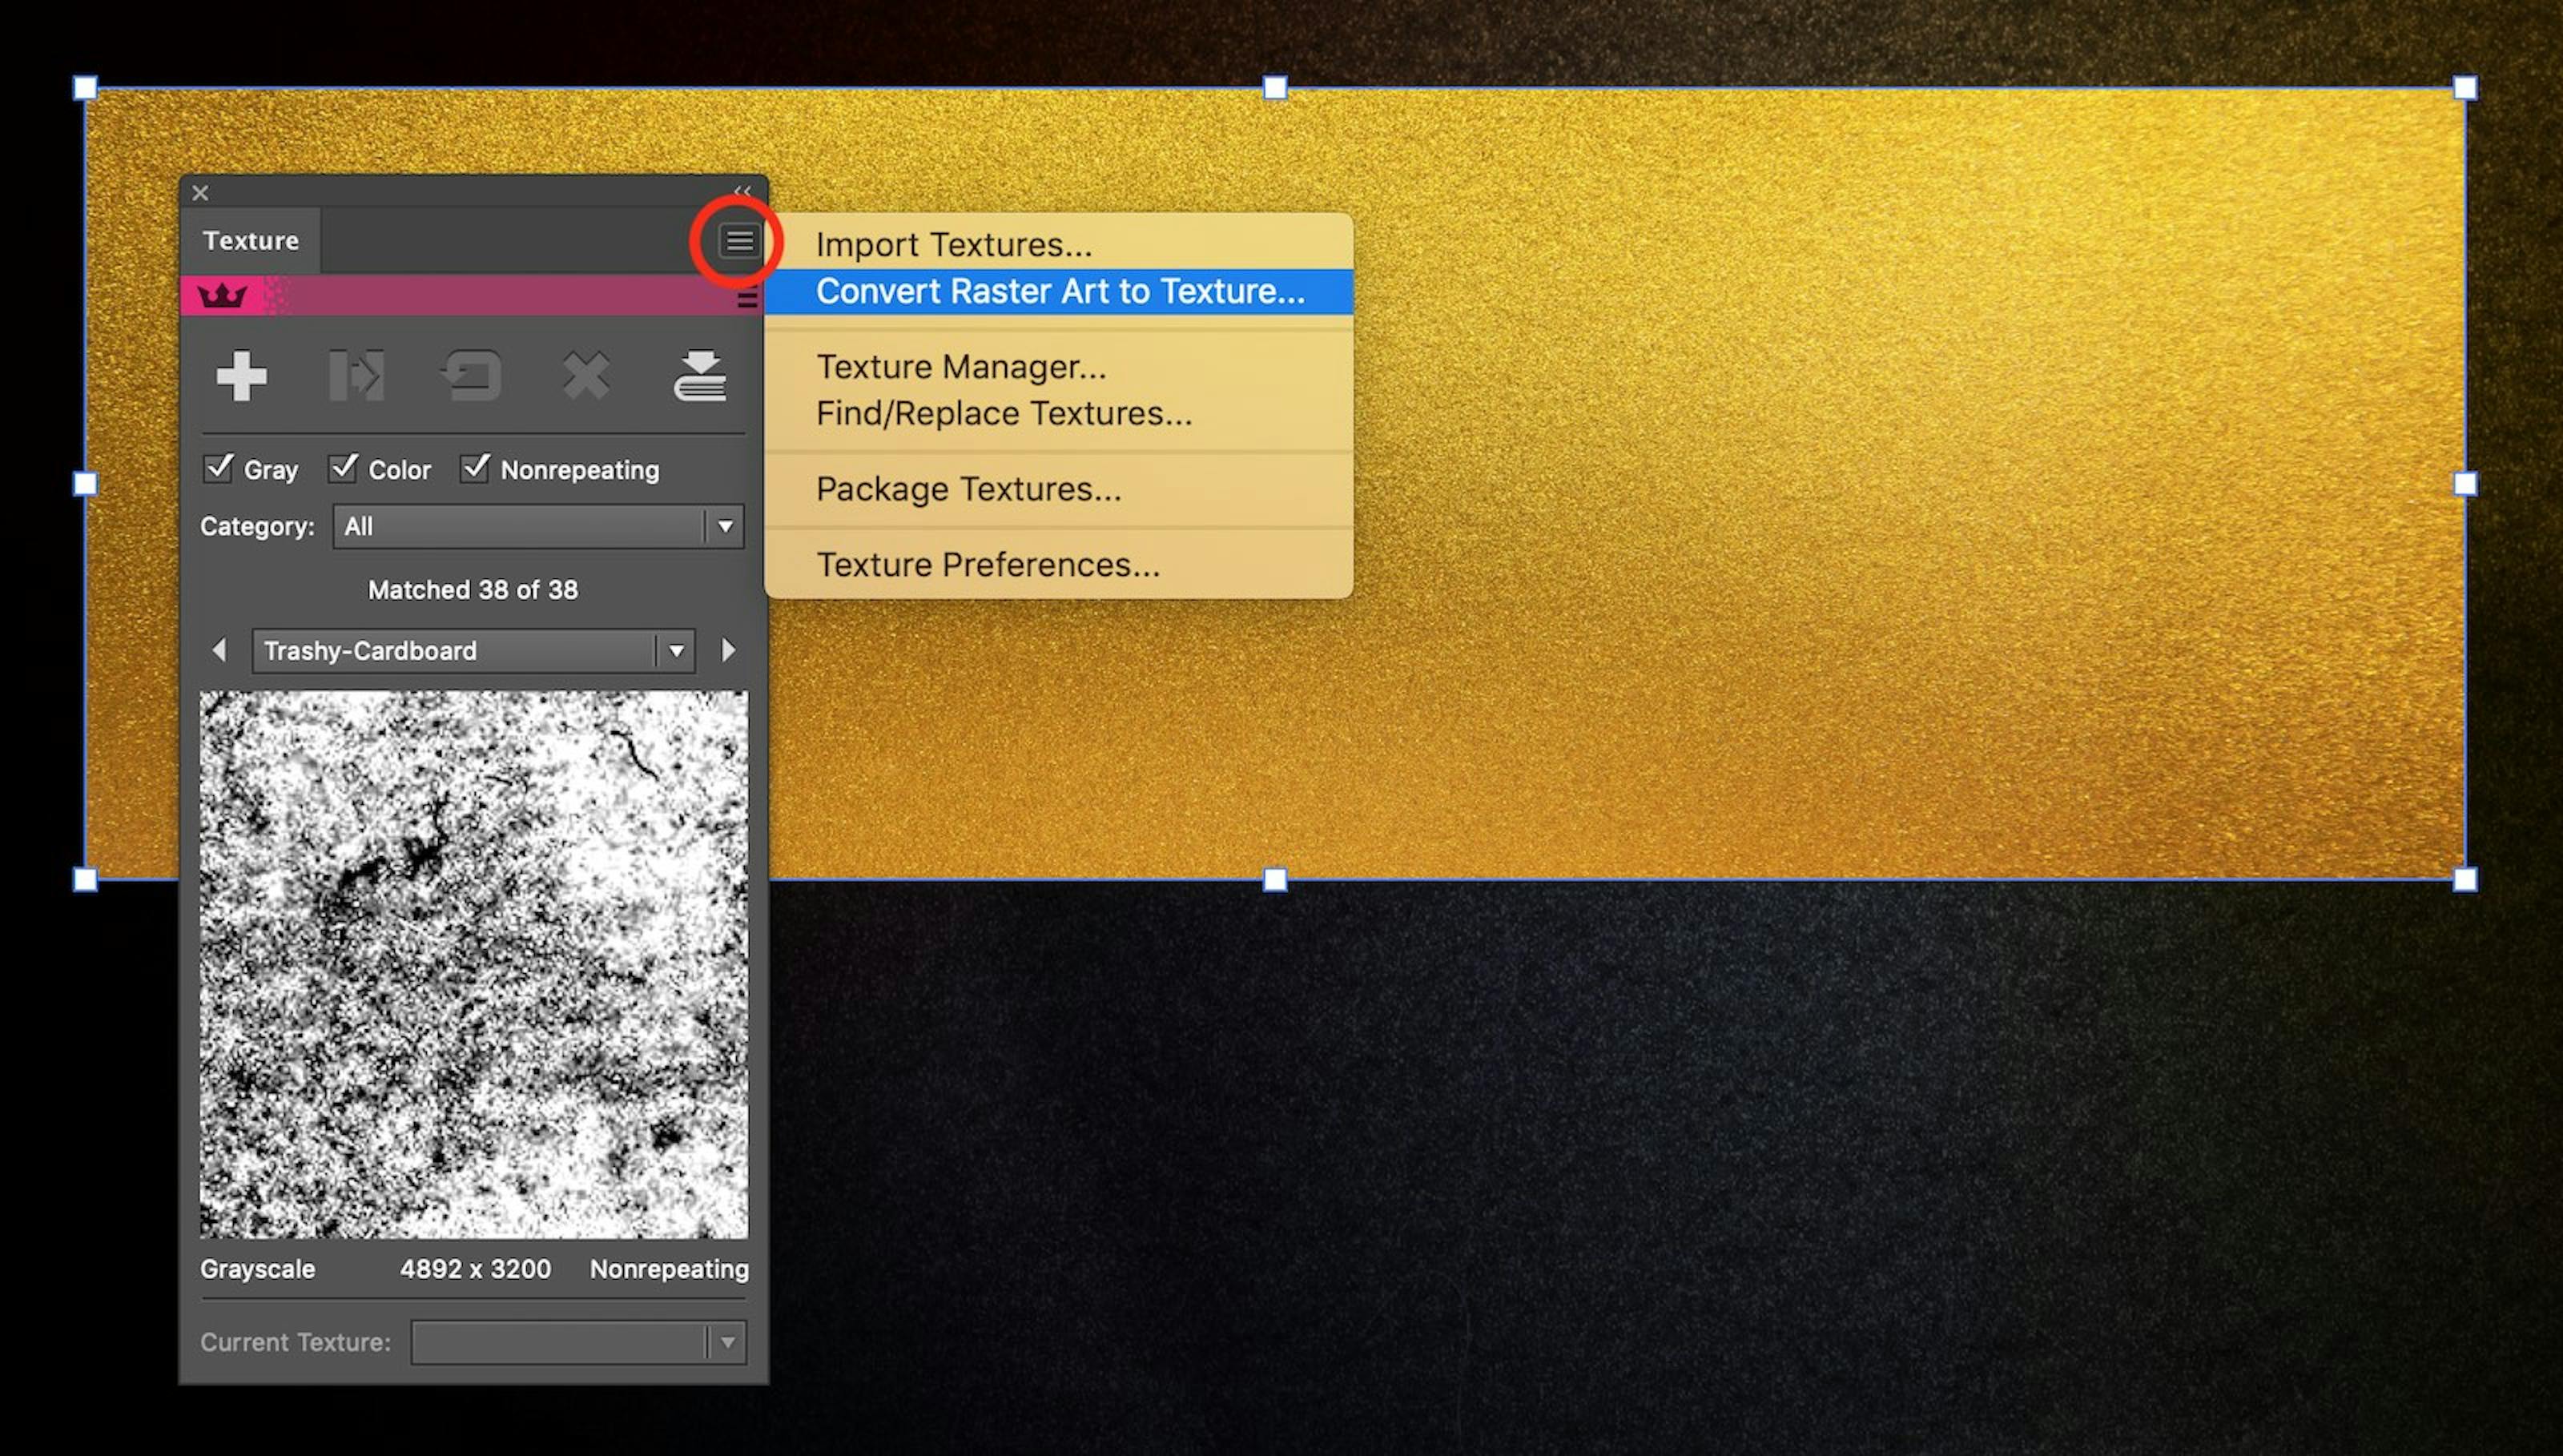Open the Texture Manager
The height and width of the screenshot is (1456, 2563).
[961, 366]
